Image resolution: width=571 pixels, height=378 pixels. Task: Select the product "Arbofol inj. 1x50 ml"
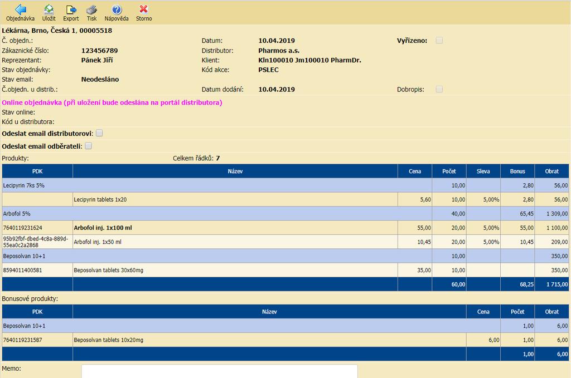click(x=98, y=242)
